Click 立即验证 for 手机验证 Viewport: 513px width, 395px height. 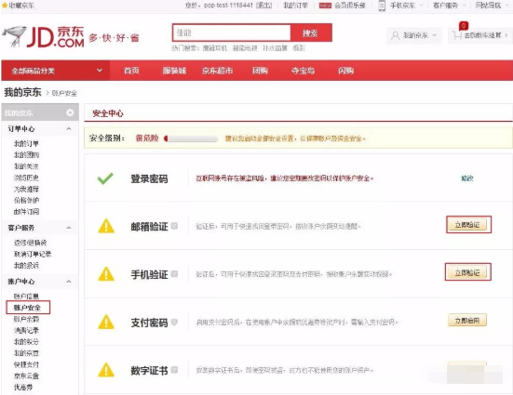pyautogui.click(x=467, y=272)
